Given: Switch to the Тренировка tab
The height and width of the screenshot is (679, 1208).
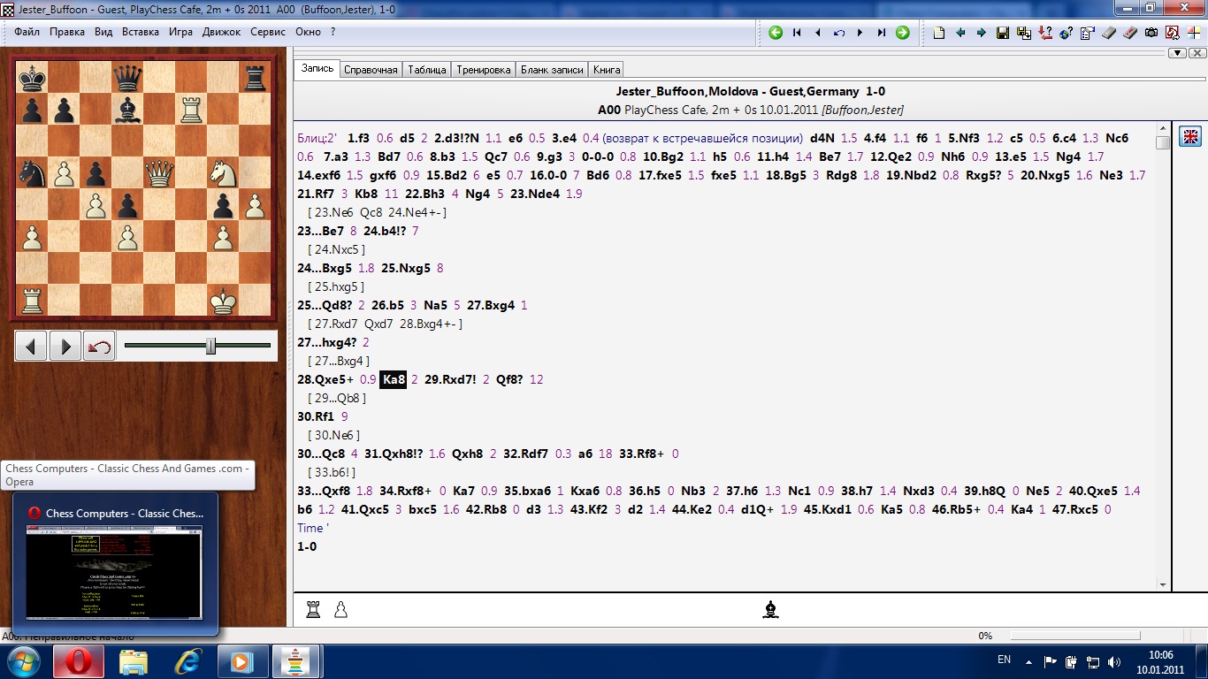Looking at the screenshot, I should point(483,70).
